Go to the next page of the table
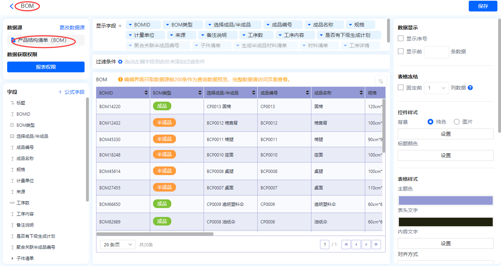Viewport: 501px width, 266px height. [366, 245]
